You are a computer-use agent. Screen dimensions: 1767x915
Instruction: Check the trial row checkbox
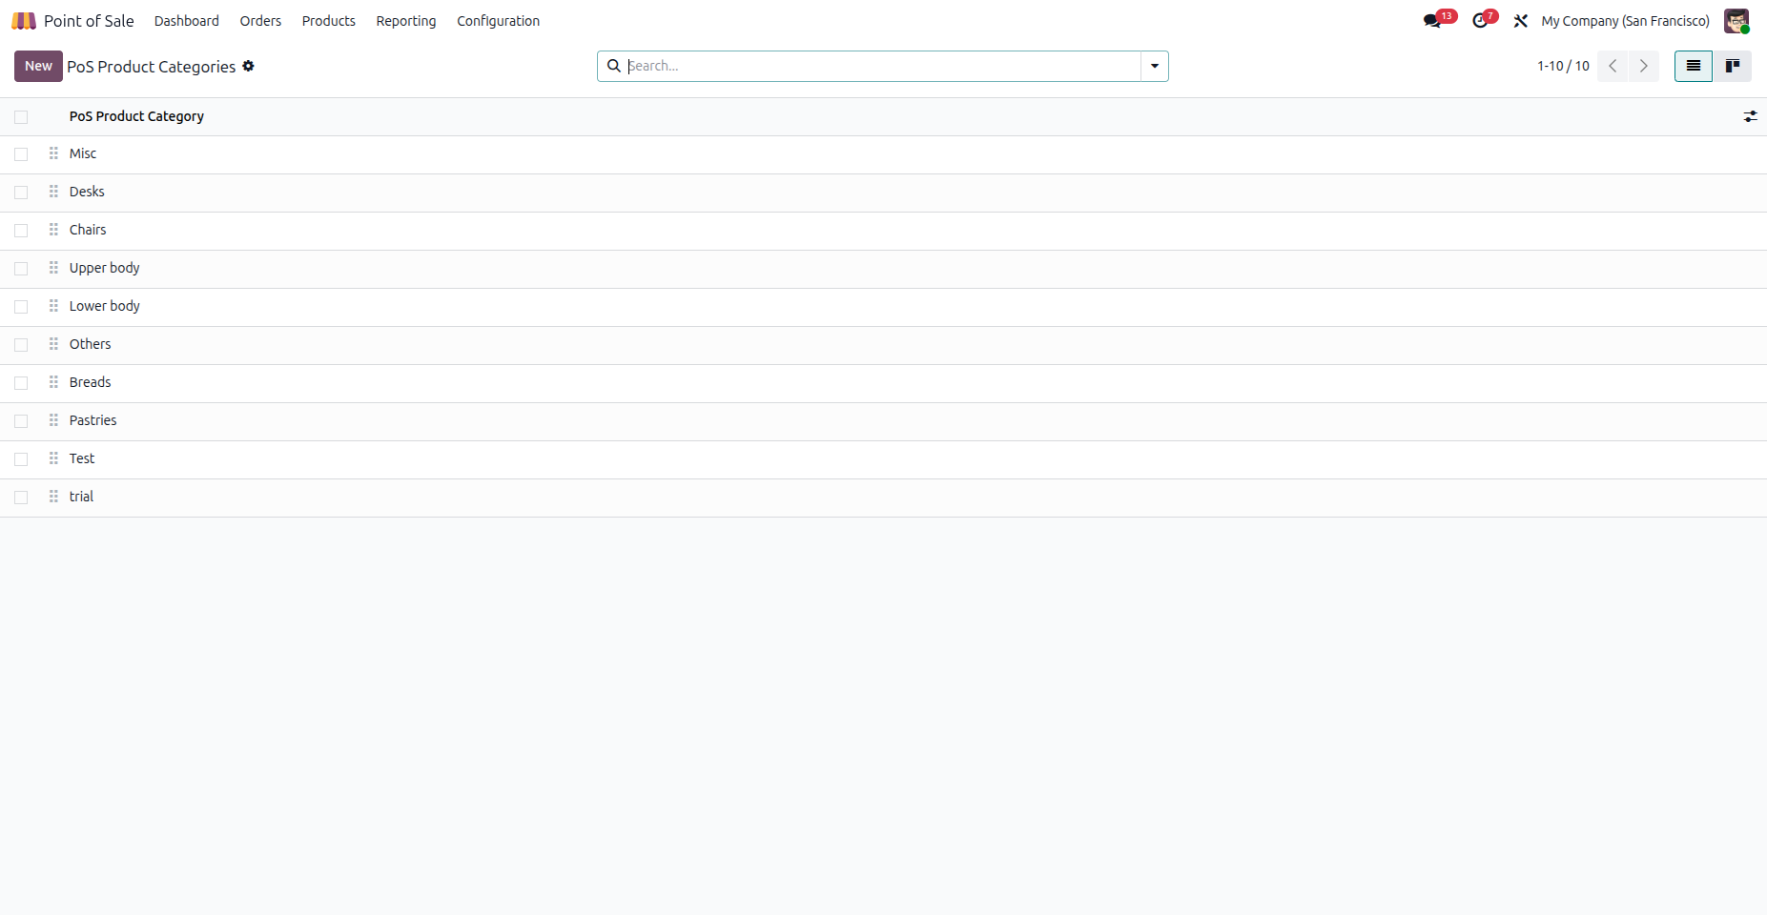[x=21, y=498]
